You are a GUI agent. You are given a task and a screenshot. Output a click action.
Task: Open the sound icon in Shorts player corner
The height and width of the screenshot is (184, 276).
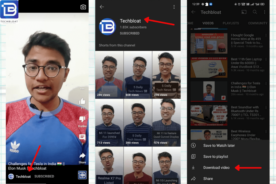click(82, 175)
